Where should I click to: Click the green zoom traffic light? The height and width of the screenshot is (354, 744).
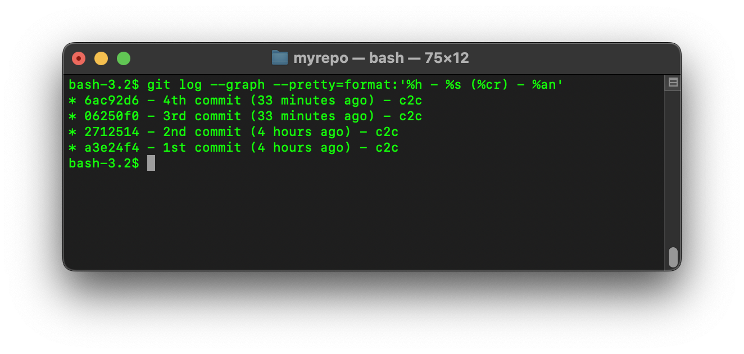tap(123, 58)
